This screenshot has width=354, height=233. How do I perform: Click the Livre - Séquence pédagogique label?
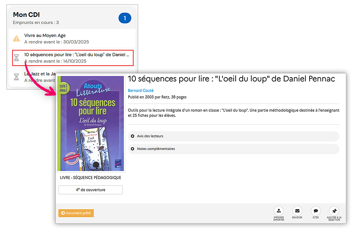[x=90, y=178]
